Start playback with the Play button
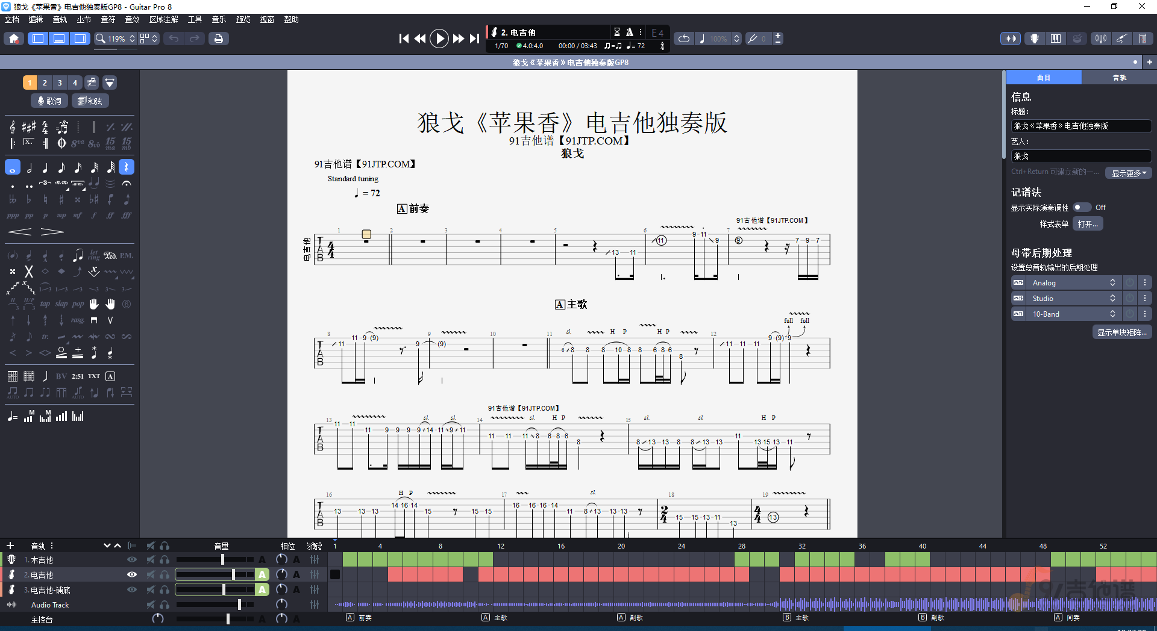This screenshot has width=1157, height=631. (x=439, y=39)
